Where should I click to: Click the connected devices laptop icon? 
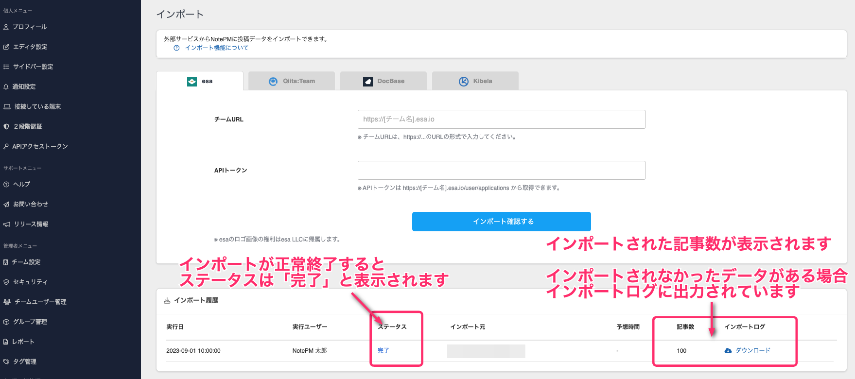[7, 106]
